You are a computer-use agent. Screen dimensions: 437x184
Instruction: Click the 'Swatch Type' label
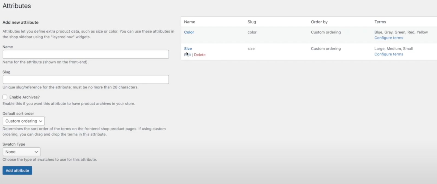[14, 144]
